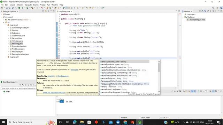The width and height of the screenshot is (223, 125).
Task: Click Collapse All in Package Explorer
Action: (43, 11)
